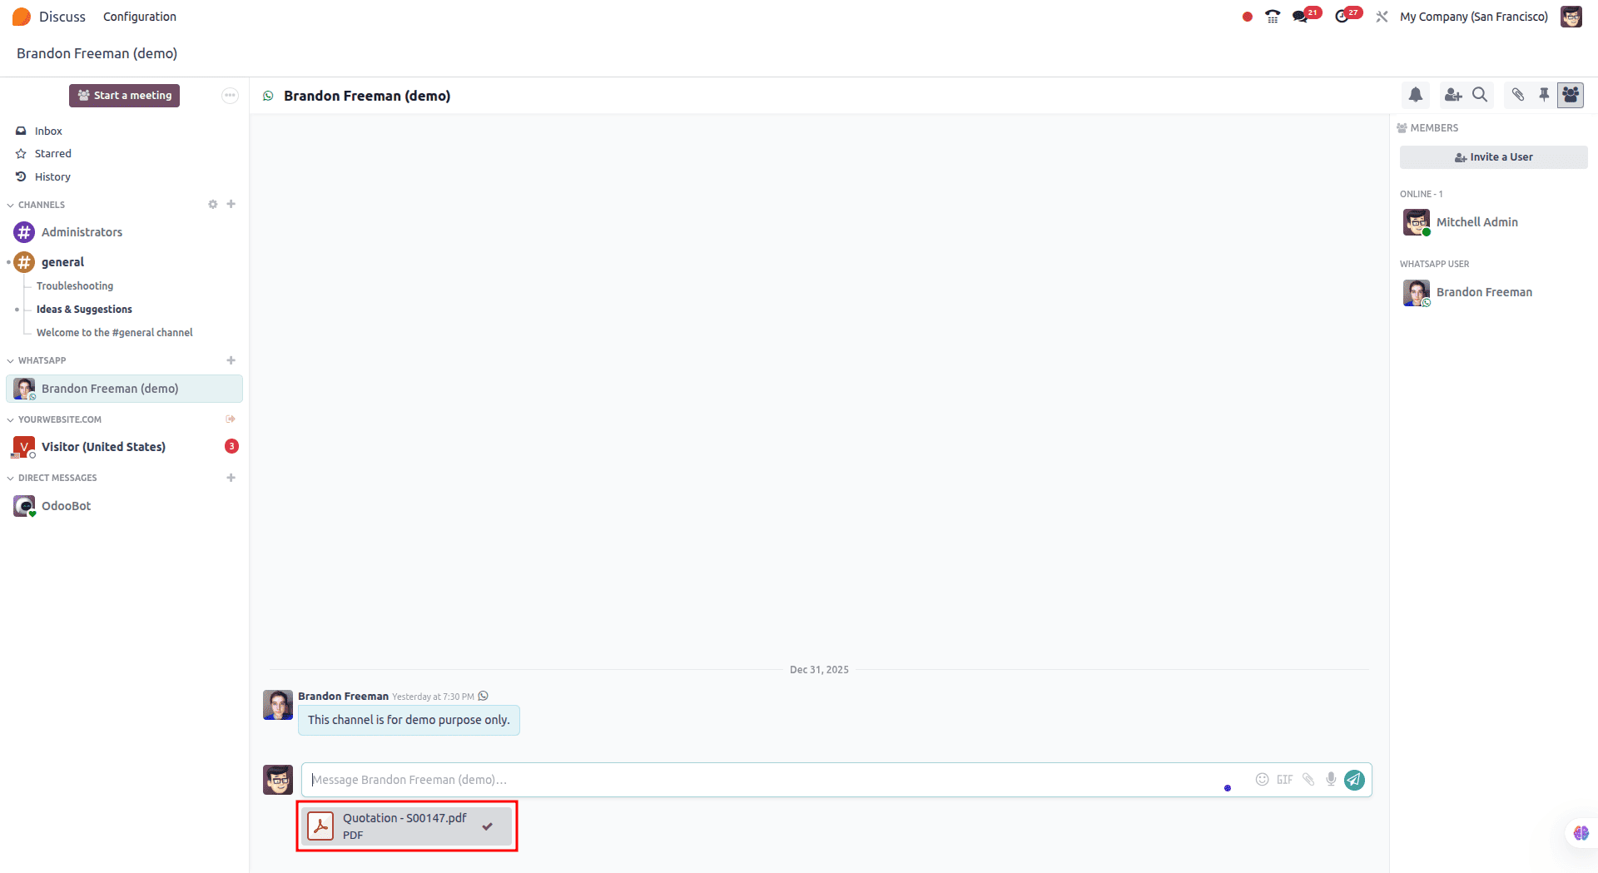This screenshot has width=1598, height=873.
Task: Add users to channel via person-plus icon
Action: coord(1453,95)
